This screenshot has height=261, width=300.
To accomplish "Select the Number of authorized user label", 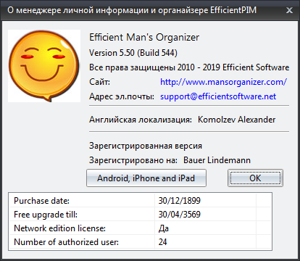I will click(66, 242).
